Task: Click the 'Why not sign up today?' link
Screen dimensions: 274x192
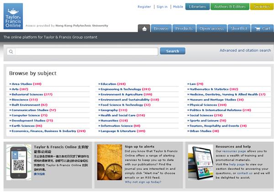Action: coord(143,182)
